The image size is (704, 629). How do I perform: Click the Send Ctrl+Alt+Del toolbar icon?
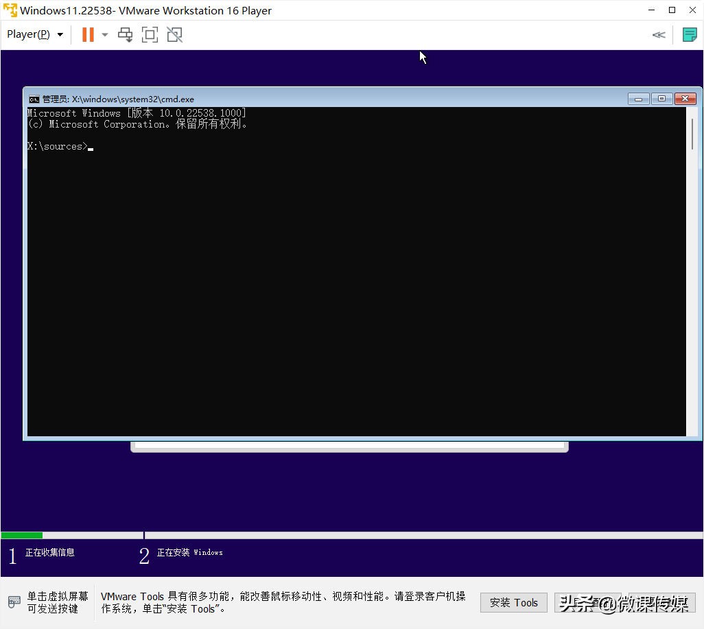click(126, 34)
